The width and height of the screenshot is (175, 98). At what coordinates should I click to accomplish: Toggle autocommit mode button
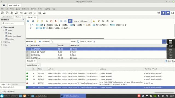click(x=70, y=21)
